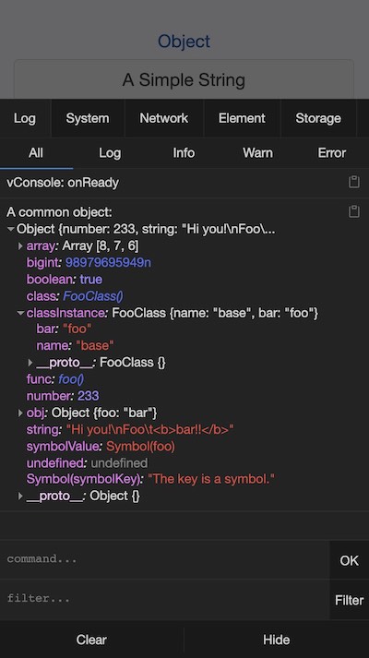Click the Filter button
The height and width of the screenshot is (658, 369).
point(349,600)
